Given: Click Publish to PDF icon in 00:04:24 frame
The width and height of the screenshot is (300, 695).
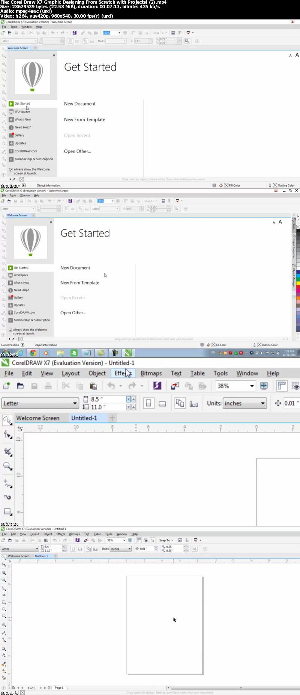Looking at the screenshot, I should [x=202, y=386].
